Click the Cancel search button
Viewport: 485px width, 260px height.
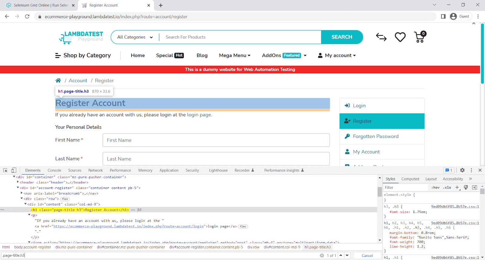point(367,255)
